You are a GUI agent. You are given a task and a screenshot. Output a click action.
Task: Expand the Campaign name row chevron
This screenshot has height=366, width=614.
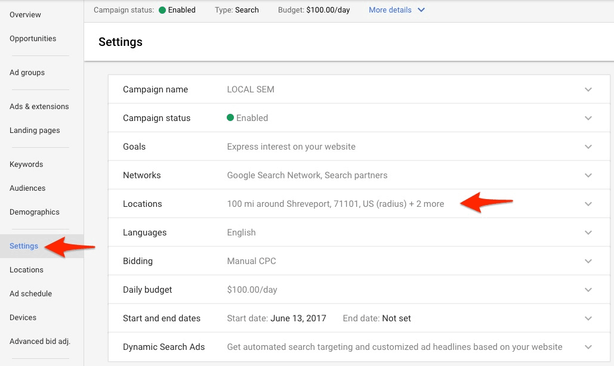(588, 89)
